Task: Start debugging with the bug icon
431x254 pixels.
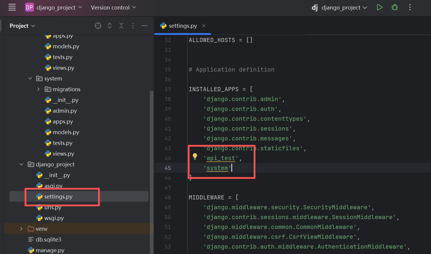Action: pyautogui.click(x=395, y=7)
